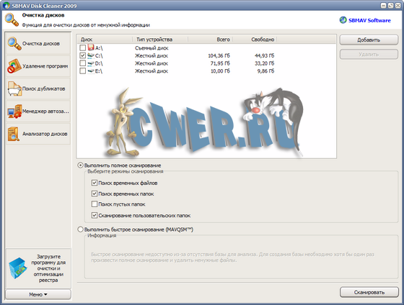Click the registry cleaner download icon
Image resolution: width=404 pixels, height=305 pixels.
pyautogui.click(x=18, y=268)
